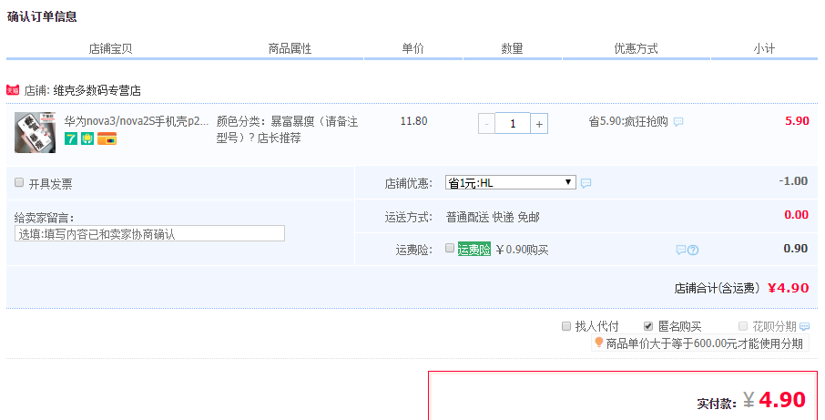This screenshot has height=420, width=825.
Task: Click the 普通配送 快递 免邮 shipping text
Action: 493,218
